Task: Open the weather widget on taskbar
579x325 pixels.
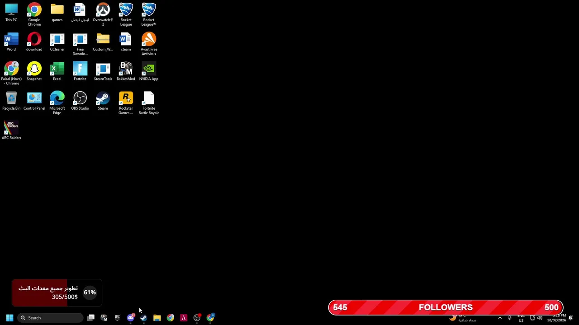Action: tap(464, 318)
